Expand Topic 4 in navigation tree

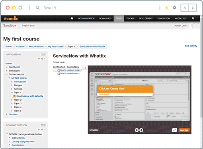(x=12, y=107)
